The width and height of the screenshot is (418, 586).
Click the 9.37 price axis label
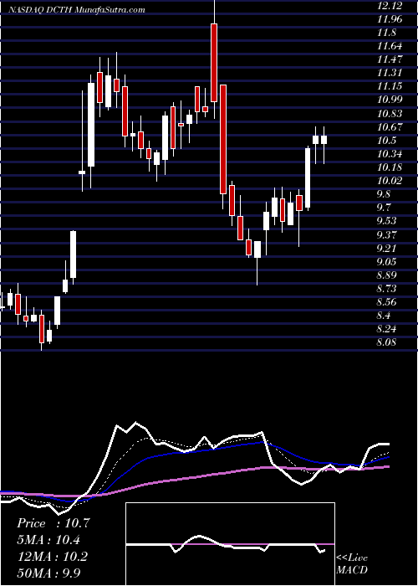point(387,234)
